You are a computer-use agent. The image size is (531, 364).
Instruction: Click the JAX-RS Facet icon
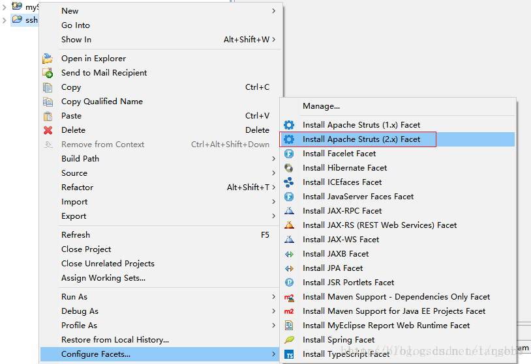click(x=289, y=225)
